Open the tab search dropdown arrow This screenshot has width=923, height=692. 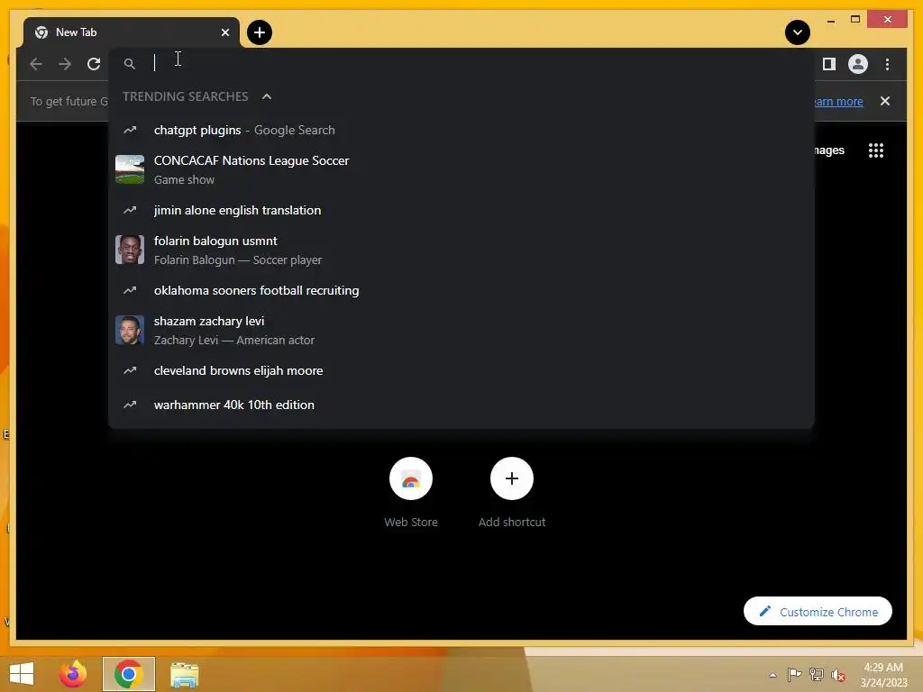(x=798, y=32)
